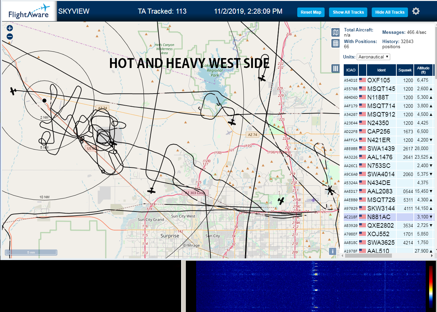Hide all aircraft tracks
This screenshot has height=312, width=437.
coord(390,12)
